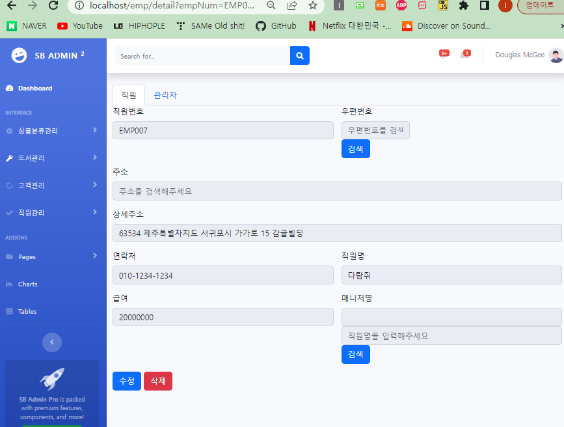Open the zoom magnifier in address bar
564x427 pixels.
(x=271, y=5)
